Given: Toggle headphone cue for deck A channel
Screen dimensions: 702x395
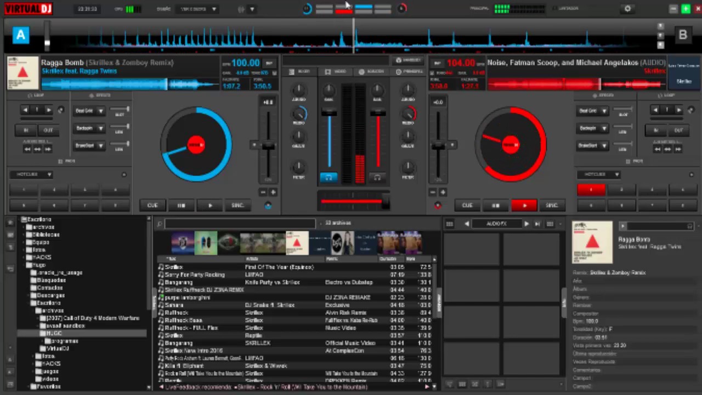Looking at the screenshot, I should 329,177.
